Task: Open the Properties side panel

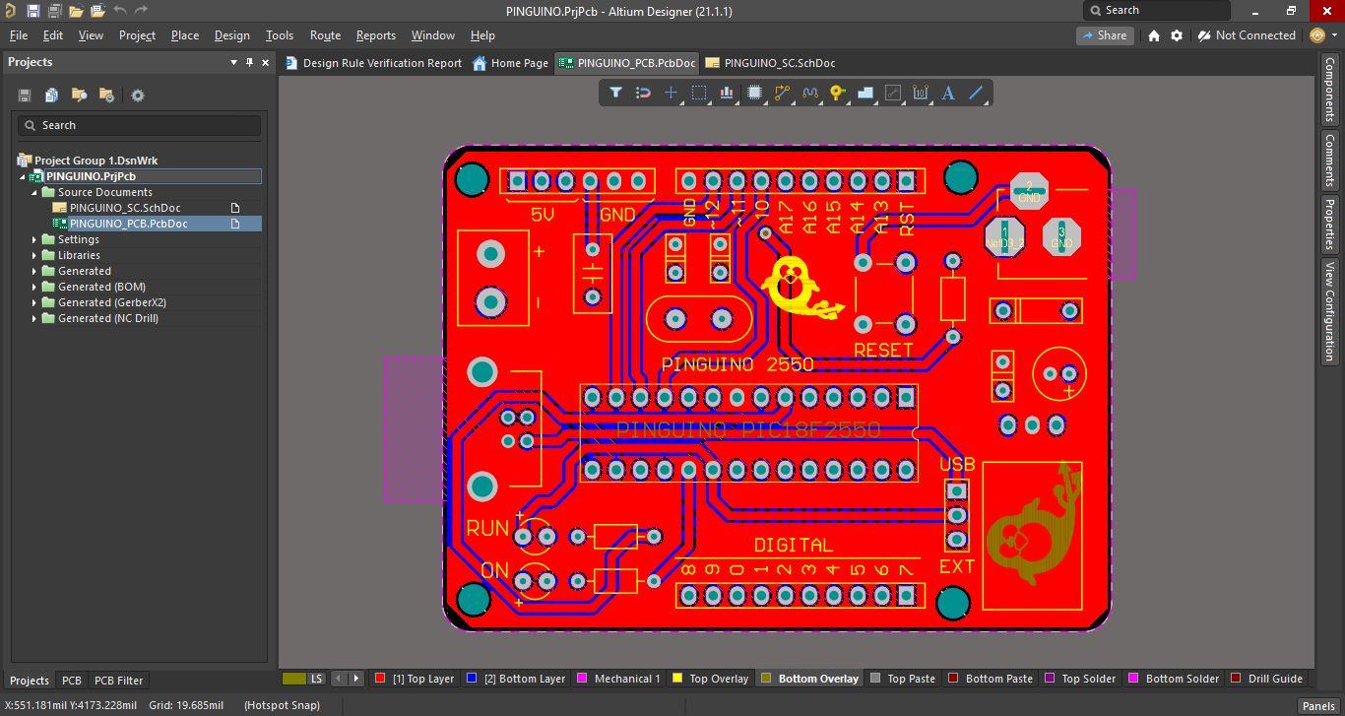Action: [x=1328, y=223]
